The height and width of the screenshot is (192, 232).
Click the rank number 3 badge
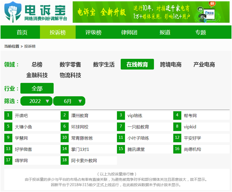coord(121,115)
